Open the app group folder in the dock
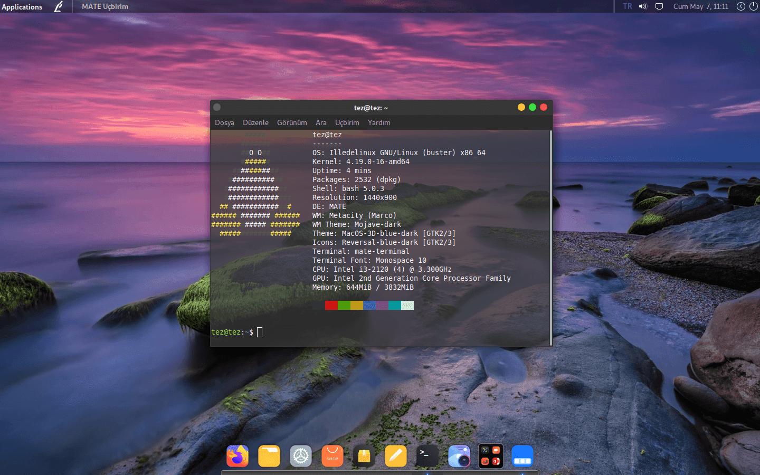 click(x=490, y=456)
